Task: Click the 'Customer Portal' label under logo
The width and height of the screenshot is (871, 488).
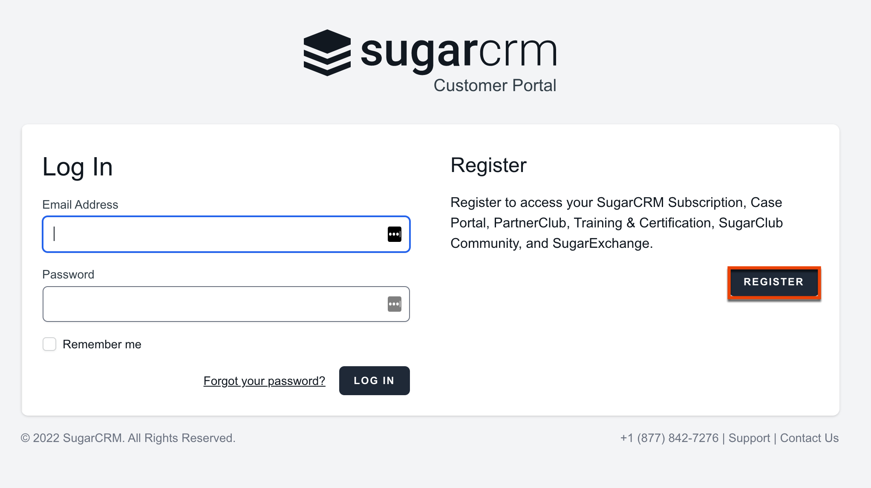Action: (x=495, y=85)
